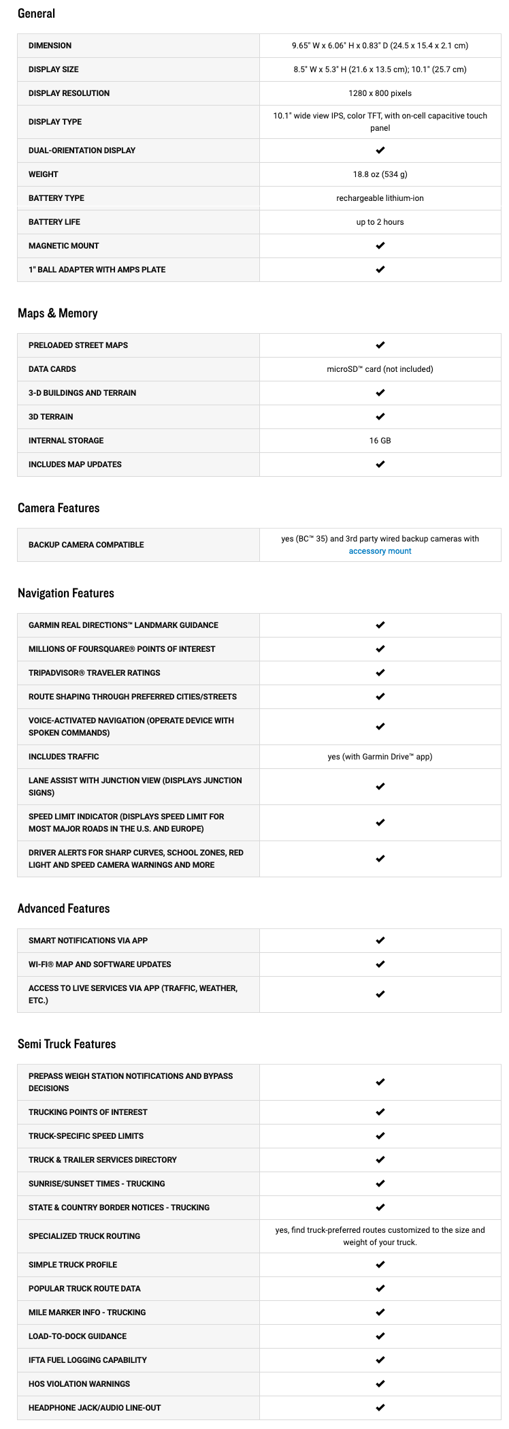This screenshot has width=509, height=1429.
Task: Click checkmark for Truck-Specific Speed Limits
Action: pyautogui.click(x=380, y=1136)
